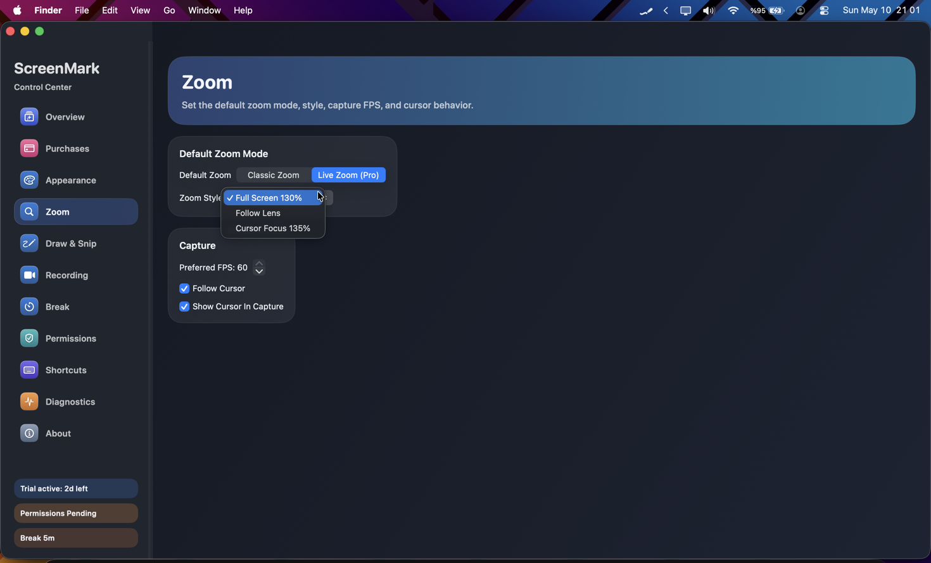Open the Appearance palette icon
Screen dimensions: 931x563
pos(29,180)
